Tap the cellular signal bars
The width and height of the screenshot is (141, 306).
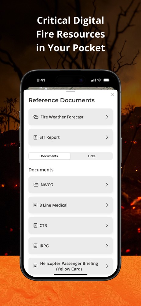pyautogui.click(x=93, y=80)
